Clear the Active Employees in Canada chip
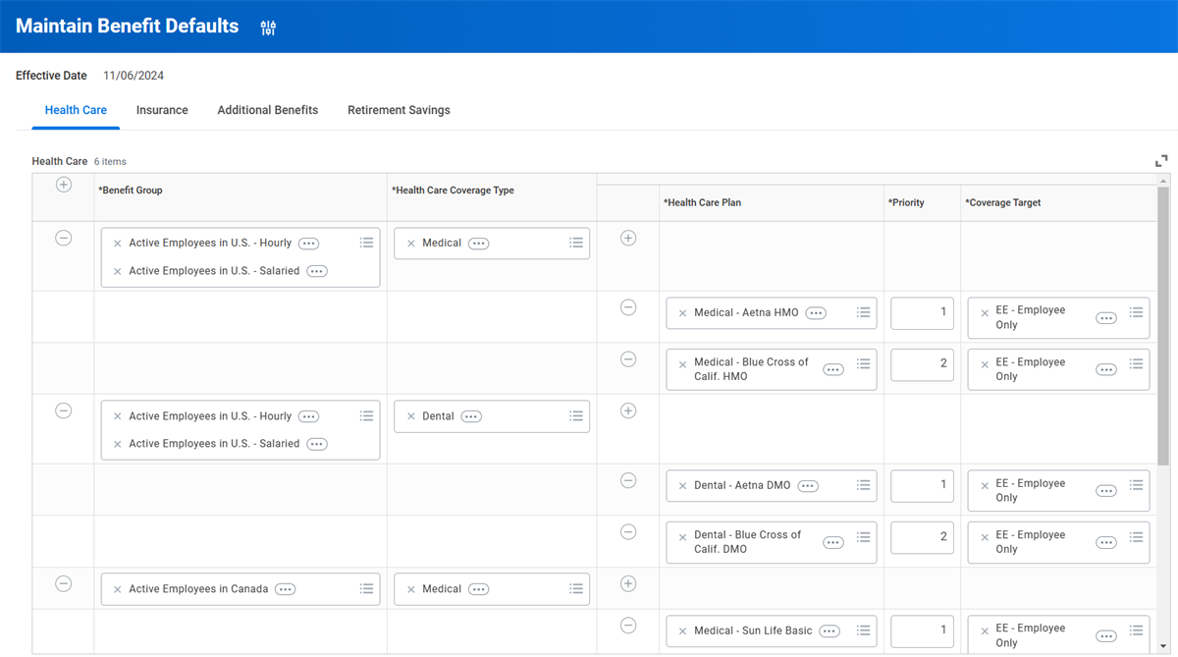 (118, 589)
